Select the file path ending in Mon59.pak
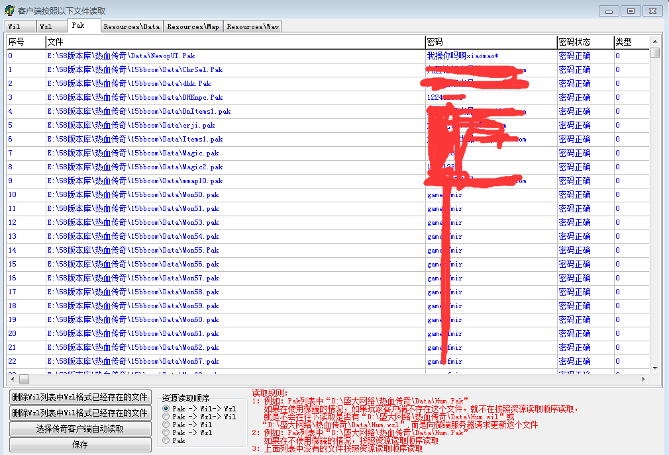 133,306
